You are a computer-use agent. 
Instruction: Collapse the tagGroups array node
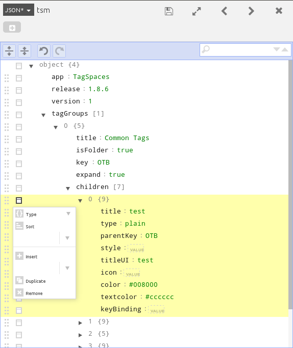click(43, 115)
